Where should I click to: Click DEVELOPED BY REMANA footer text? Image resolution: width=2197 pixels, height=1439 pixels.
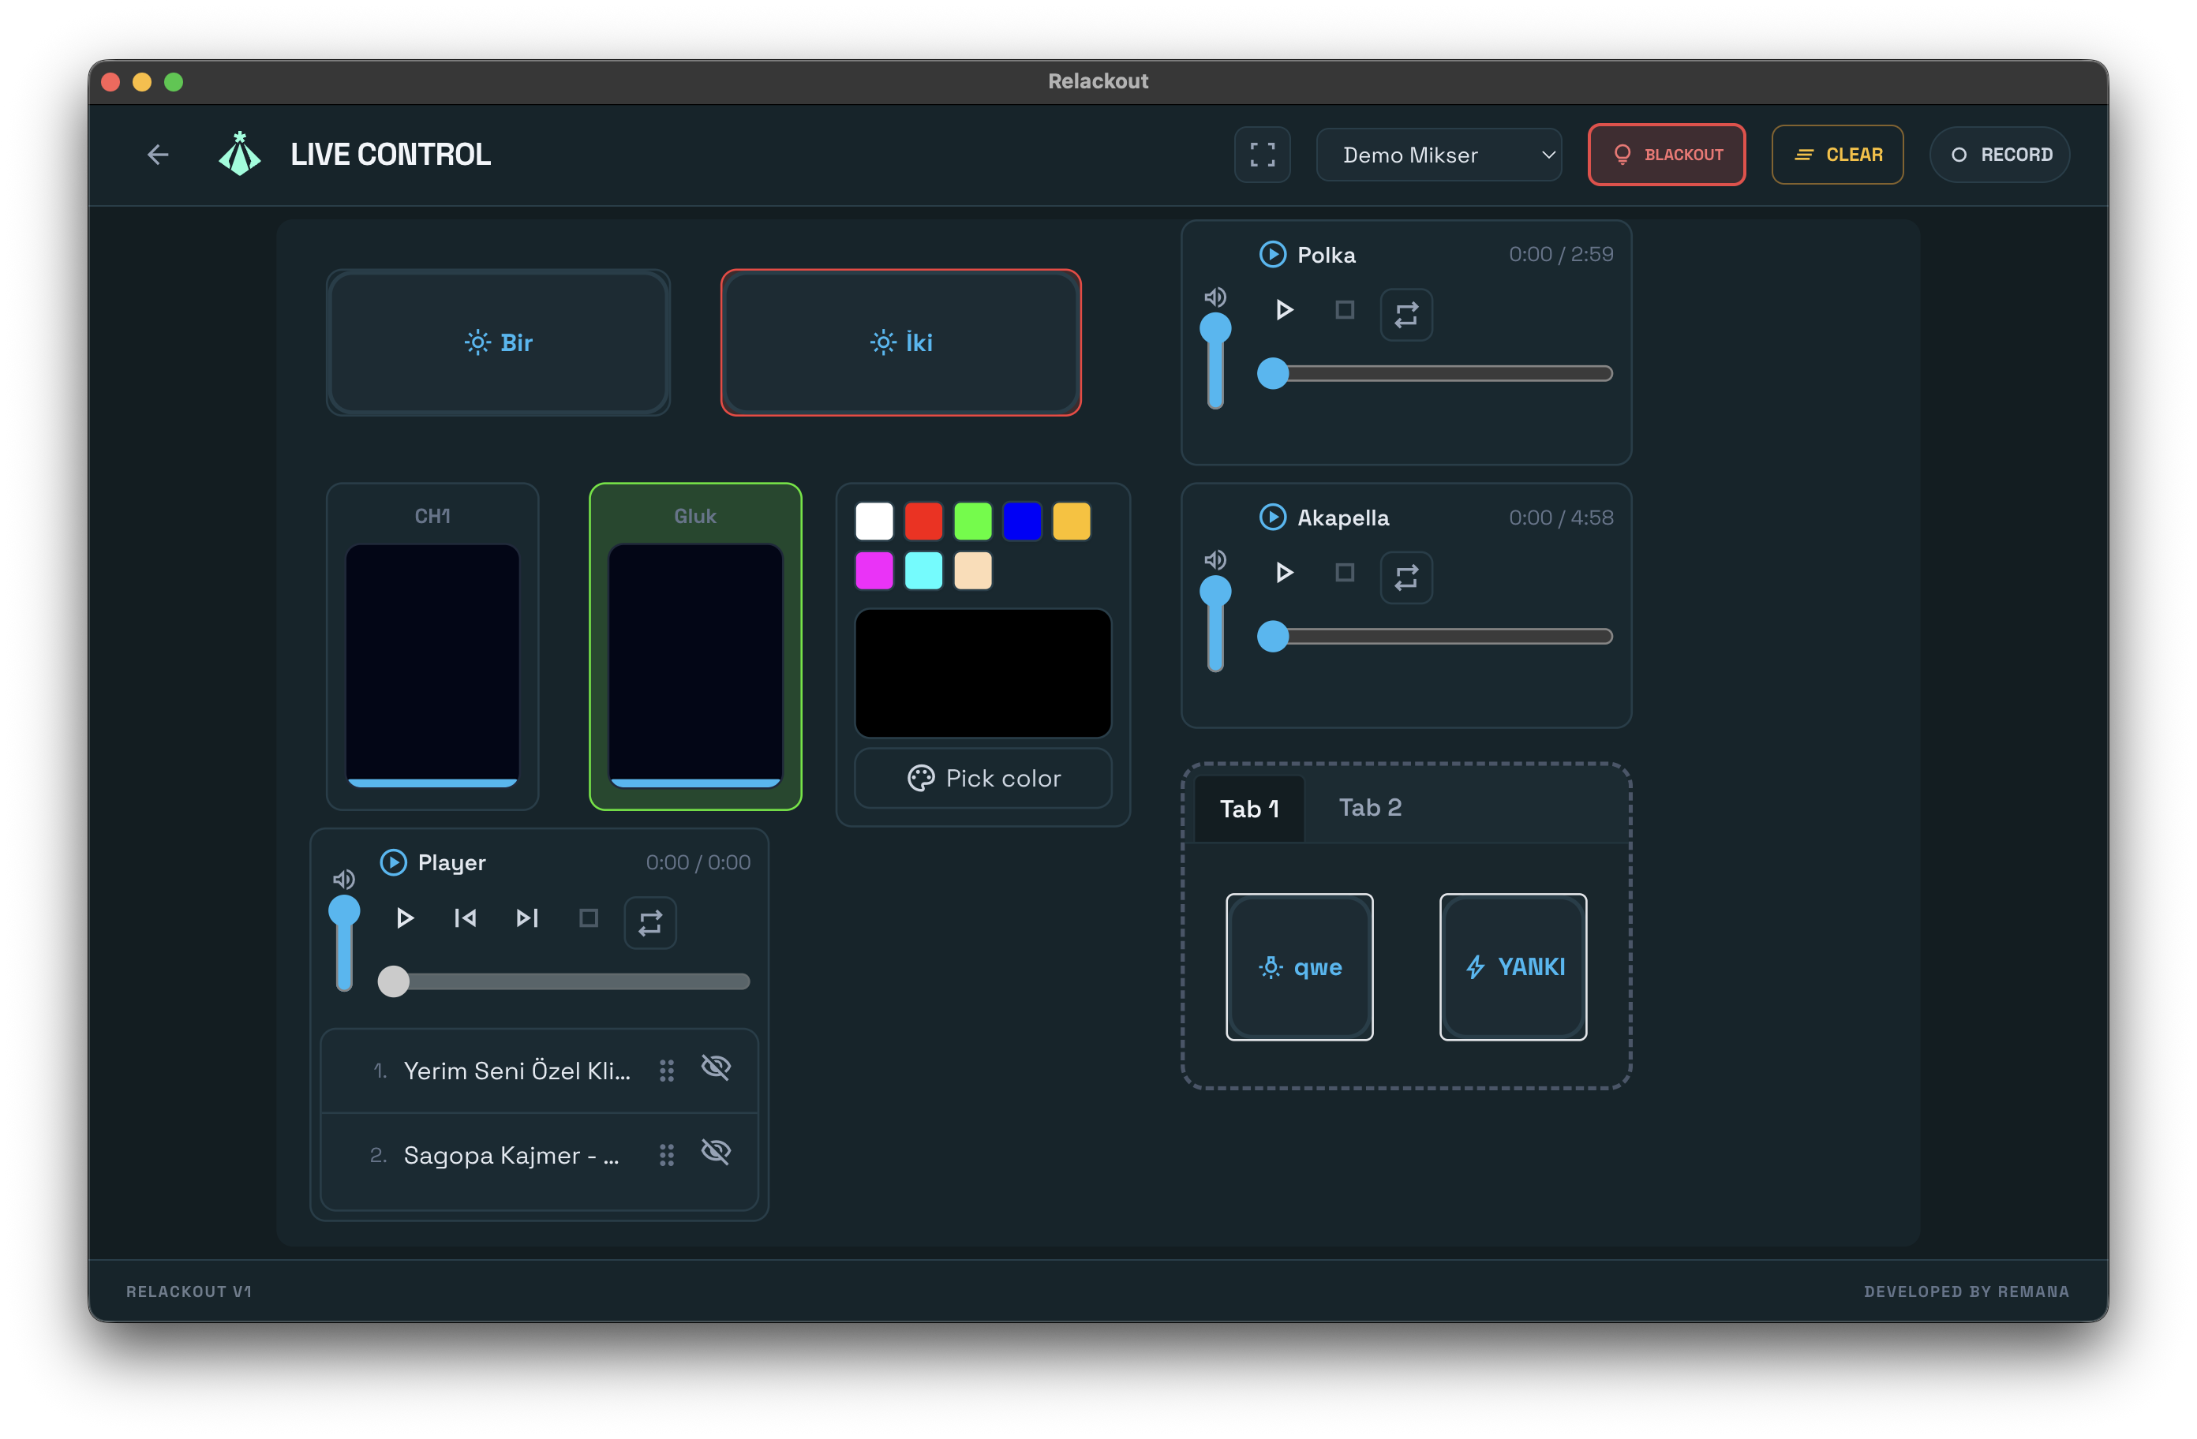pyautogui.click(x=1967, y=1291)
